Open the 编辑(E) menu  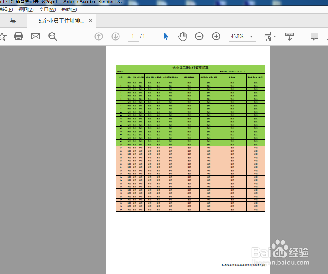[x=6, y=10]
